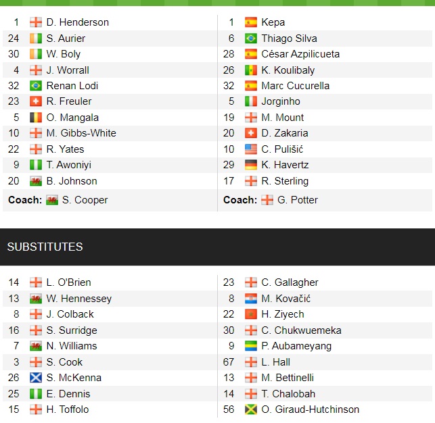The width and height of the screenshot is (435, 423).
Task: Click the USA flag next to C. Pulišić
Action: point(251,149)
